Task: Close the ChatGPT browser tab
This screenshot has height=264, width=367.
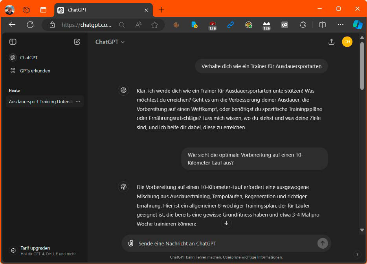Action: coord(146,10)
